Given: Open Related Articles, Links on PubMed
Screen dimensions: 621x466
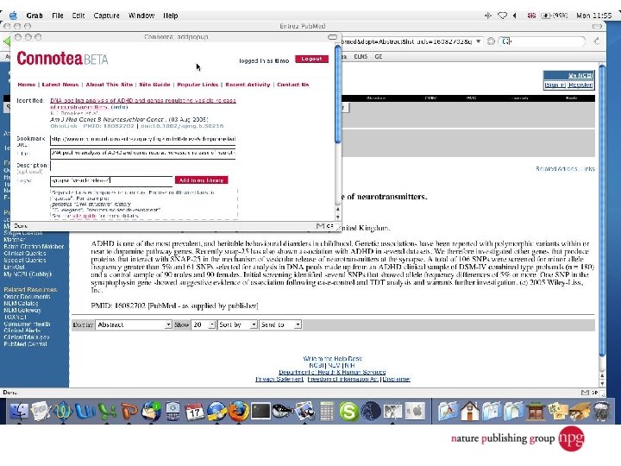Looking at the screenshot, I should click(565, 169).
